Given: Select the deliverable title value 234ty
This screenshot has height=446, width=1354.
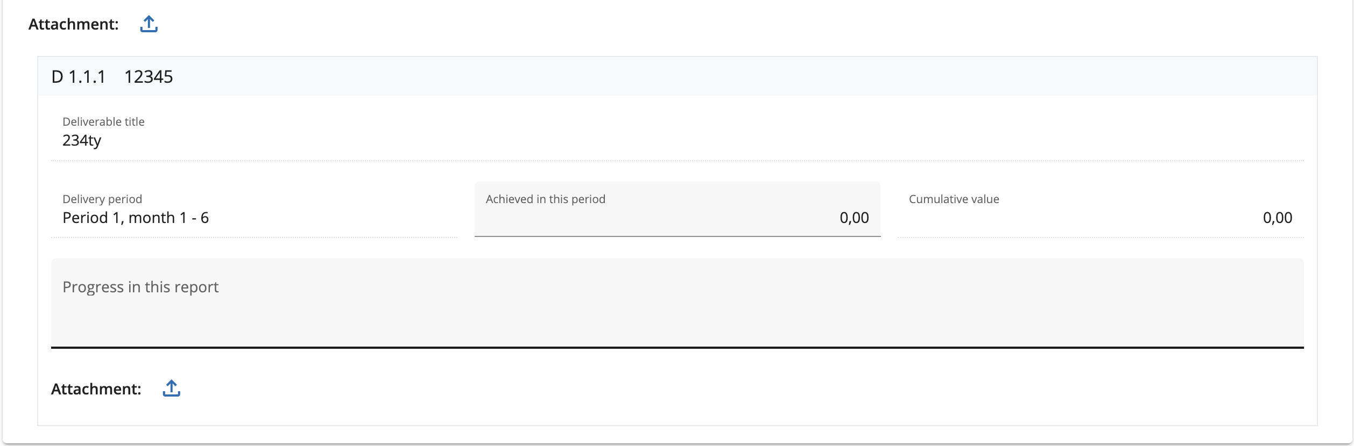Looking at the screenshot, I should (82, 141).
